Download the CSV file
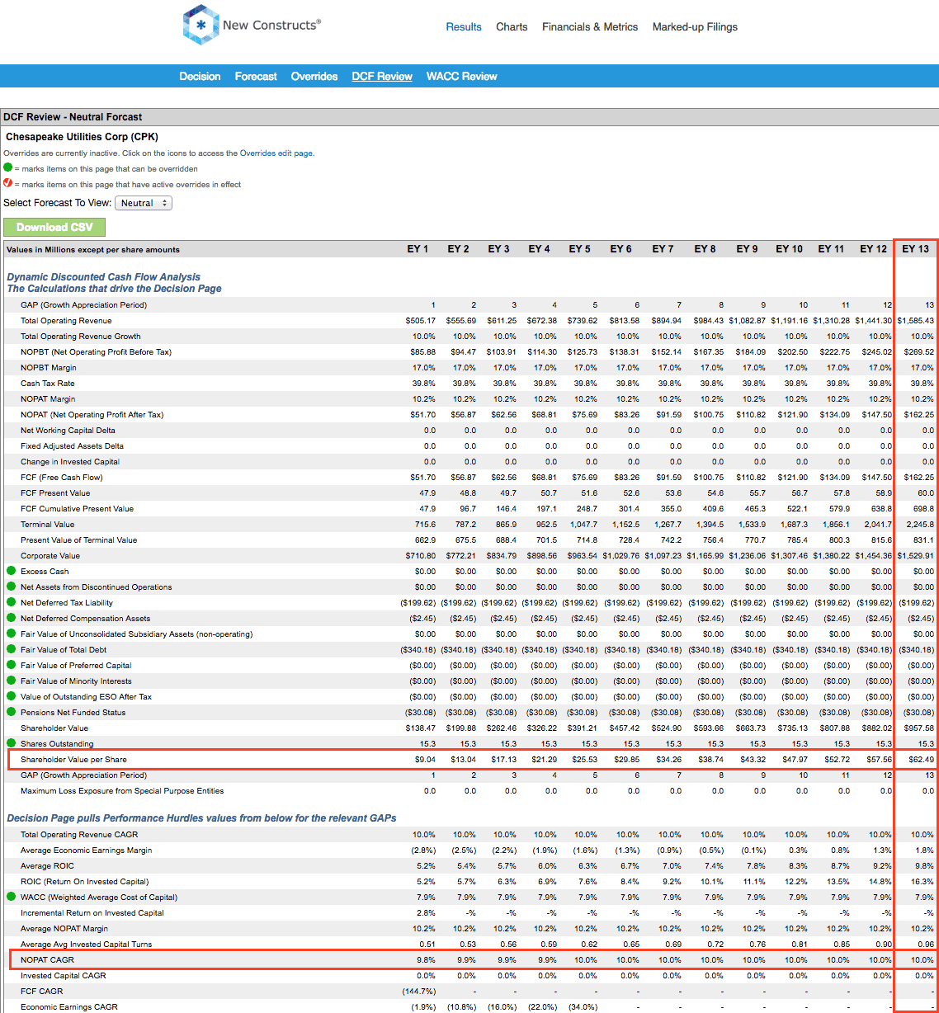939x1013 pixels. coord(54,227)
